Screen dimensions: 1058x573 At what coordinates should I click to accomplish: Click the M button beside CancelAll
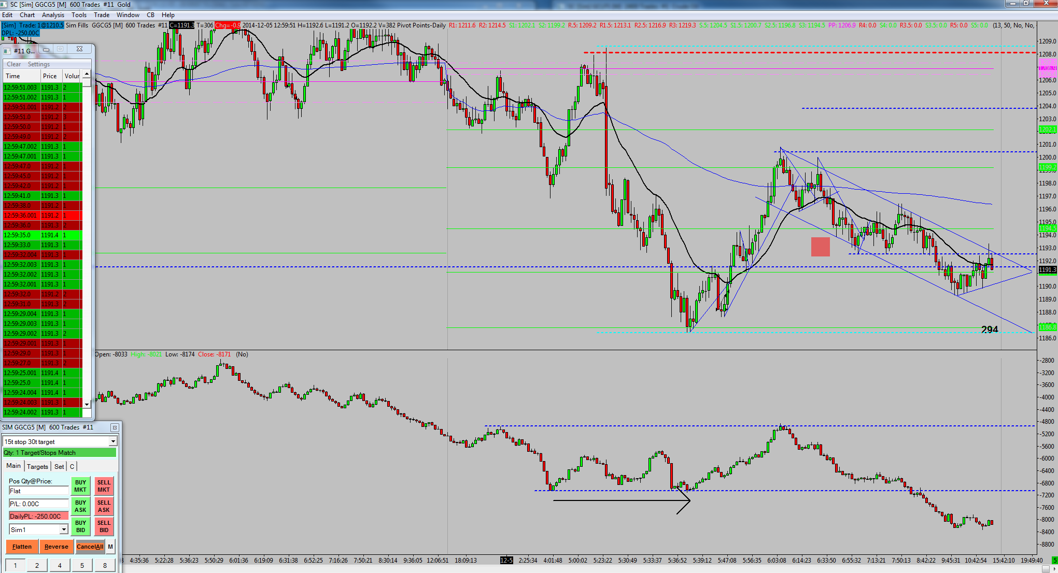[x=110, y=547]
